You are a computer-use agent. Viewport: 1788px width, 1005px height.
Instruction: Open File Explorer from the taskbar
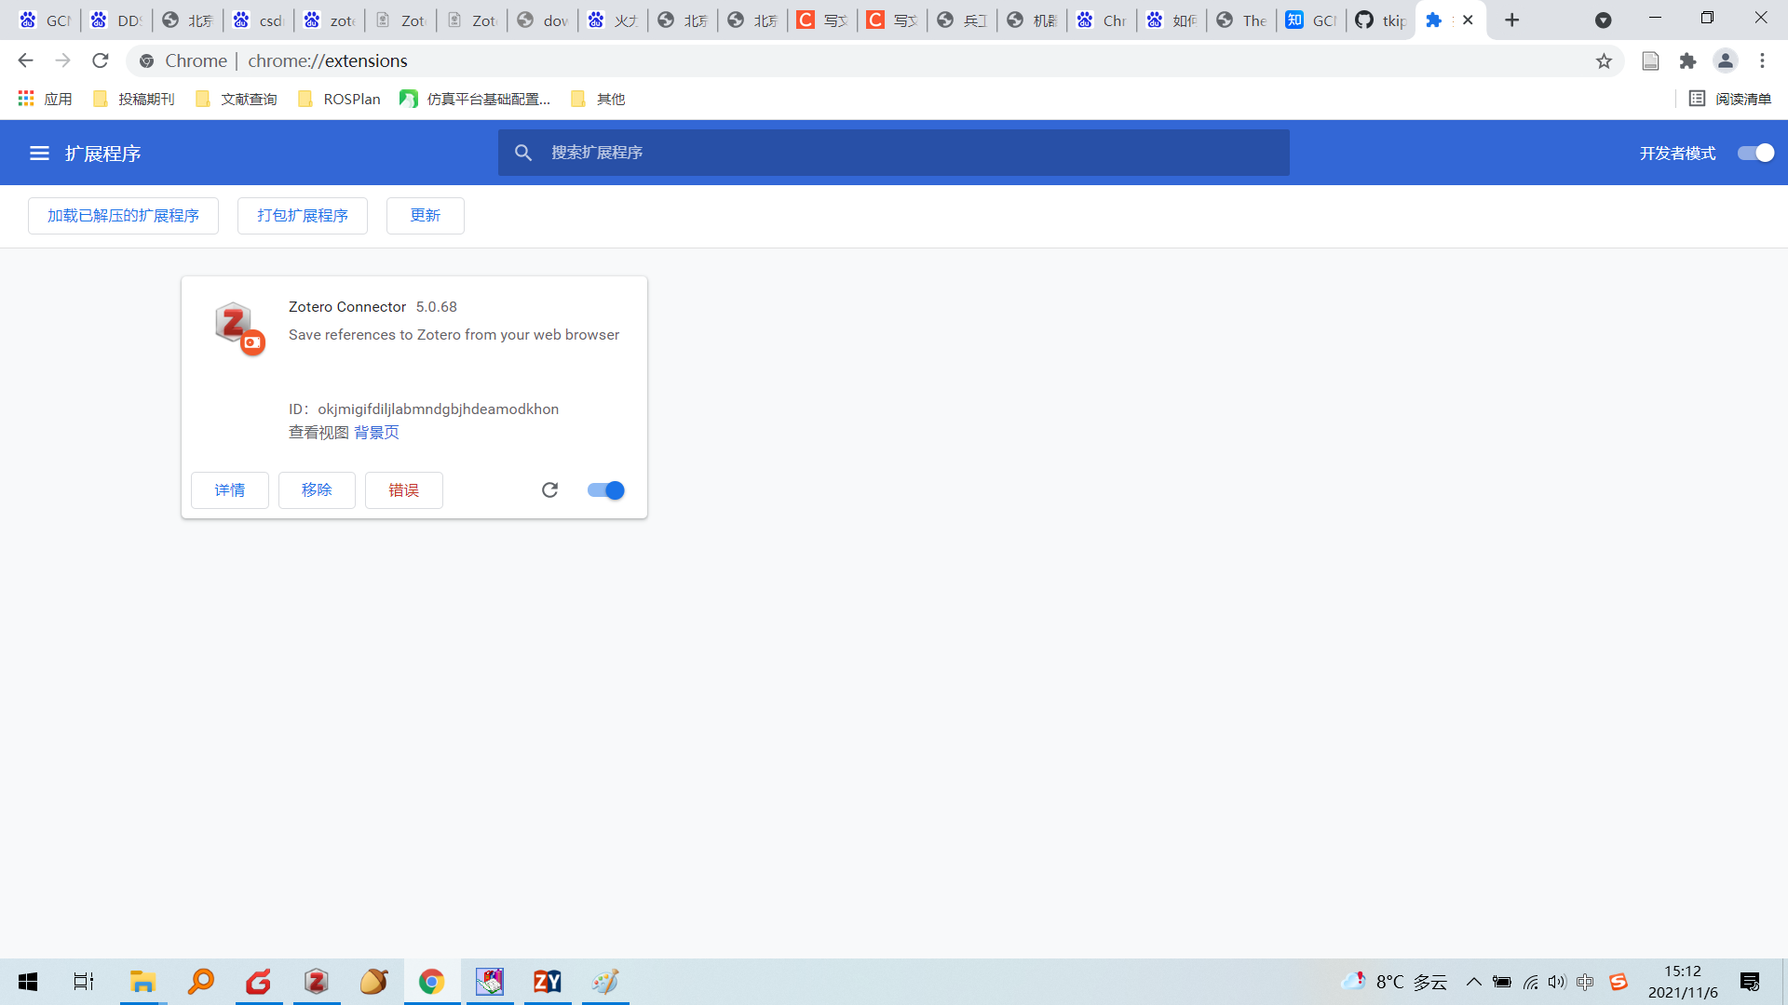tap(142, 982)
